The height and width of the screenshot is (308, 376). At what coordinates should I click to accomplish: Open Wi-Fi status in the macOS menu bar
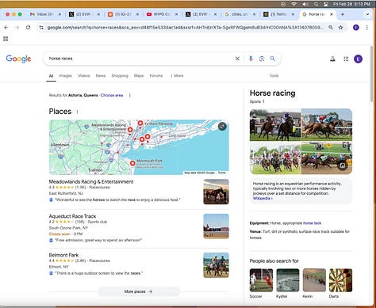(294, 4)
